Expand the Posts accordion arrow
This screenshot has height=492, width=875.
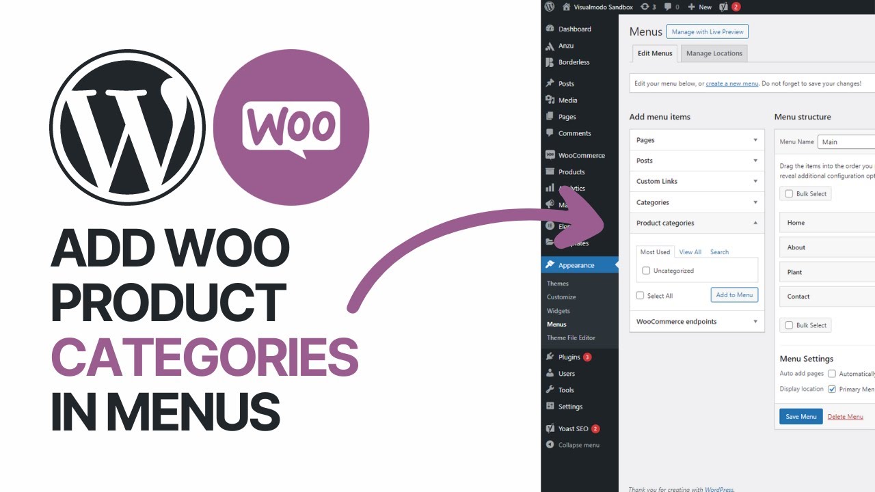click(x=755, y=161)
